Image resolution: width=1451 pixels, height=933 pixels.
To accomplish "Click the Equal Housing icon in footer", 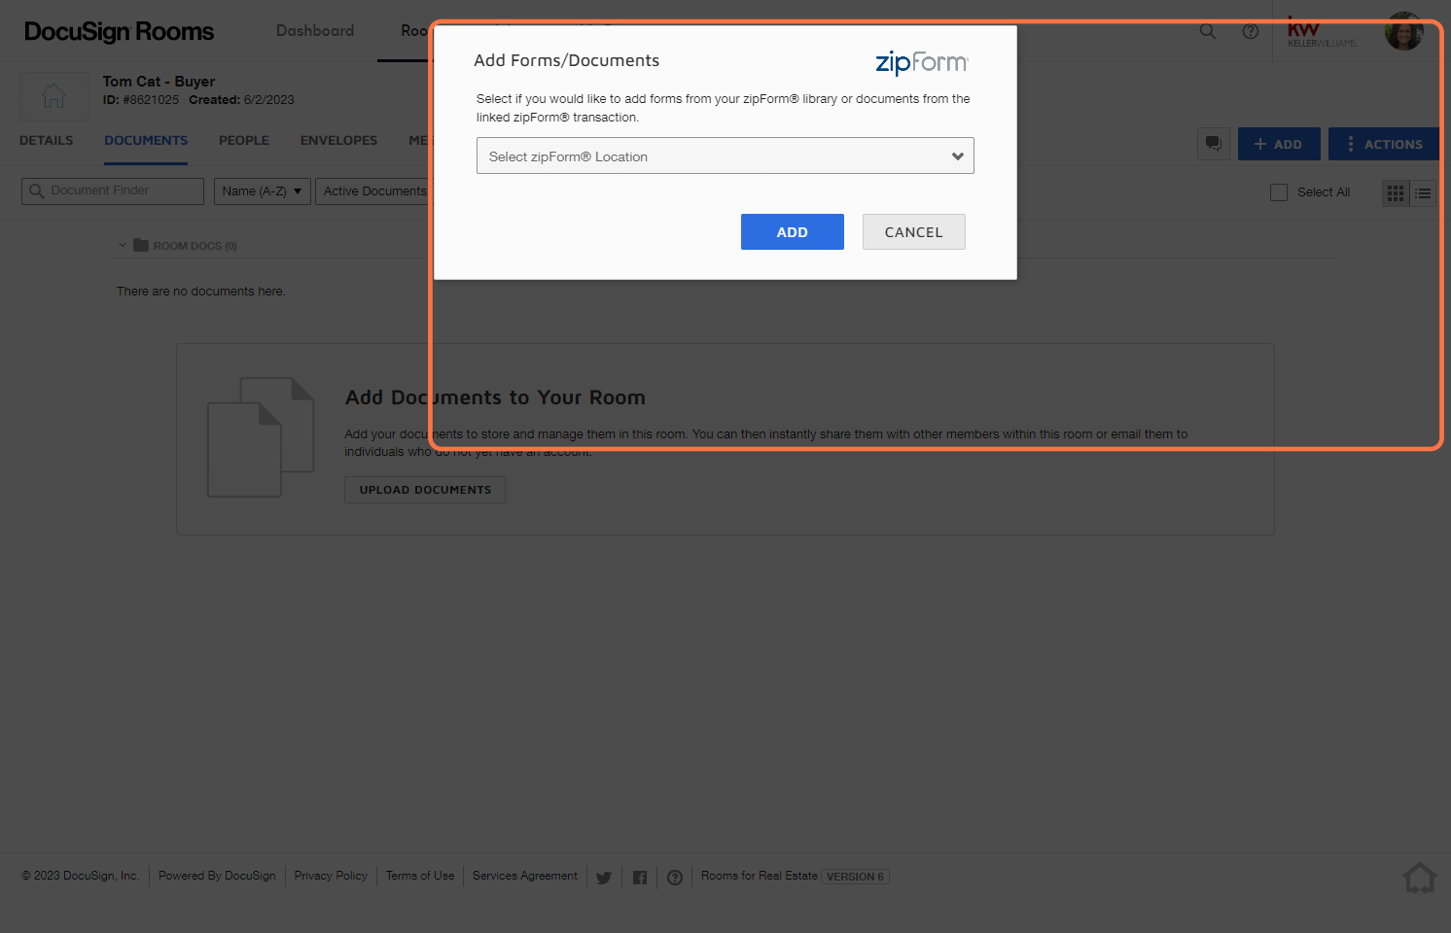I will 1420,878.
